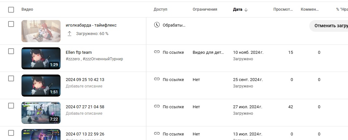Click the sort arrow next to Дата
Image resolution: width=348 pixels, height=140 pixels.
point(246,10)
